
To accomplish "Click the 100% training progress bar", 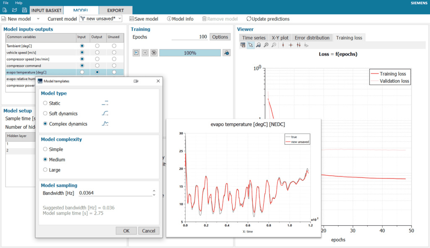I will click(190, 53).
